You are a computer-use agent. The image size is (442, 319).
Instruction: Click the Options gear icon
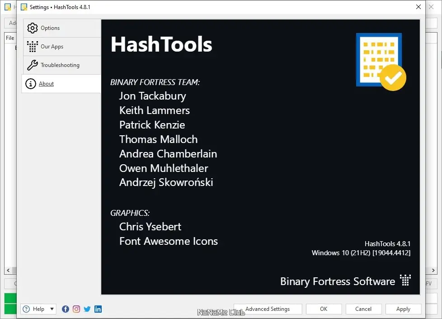pos(33,28)
